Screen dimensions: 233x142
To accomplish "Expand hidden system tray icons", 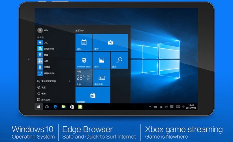I will coord(150,107).
